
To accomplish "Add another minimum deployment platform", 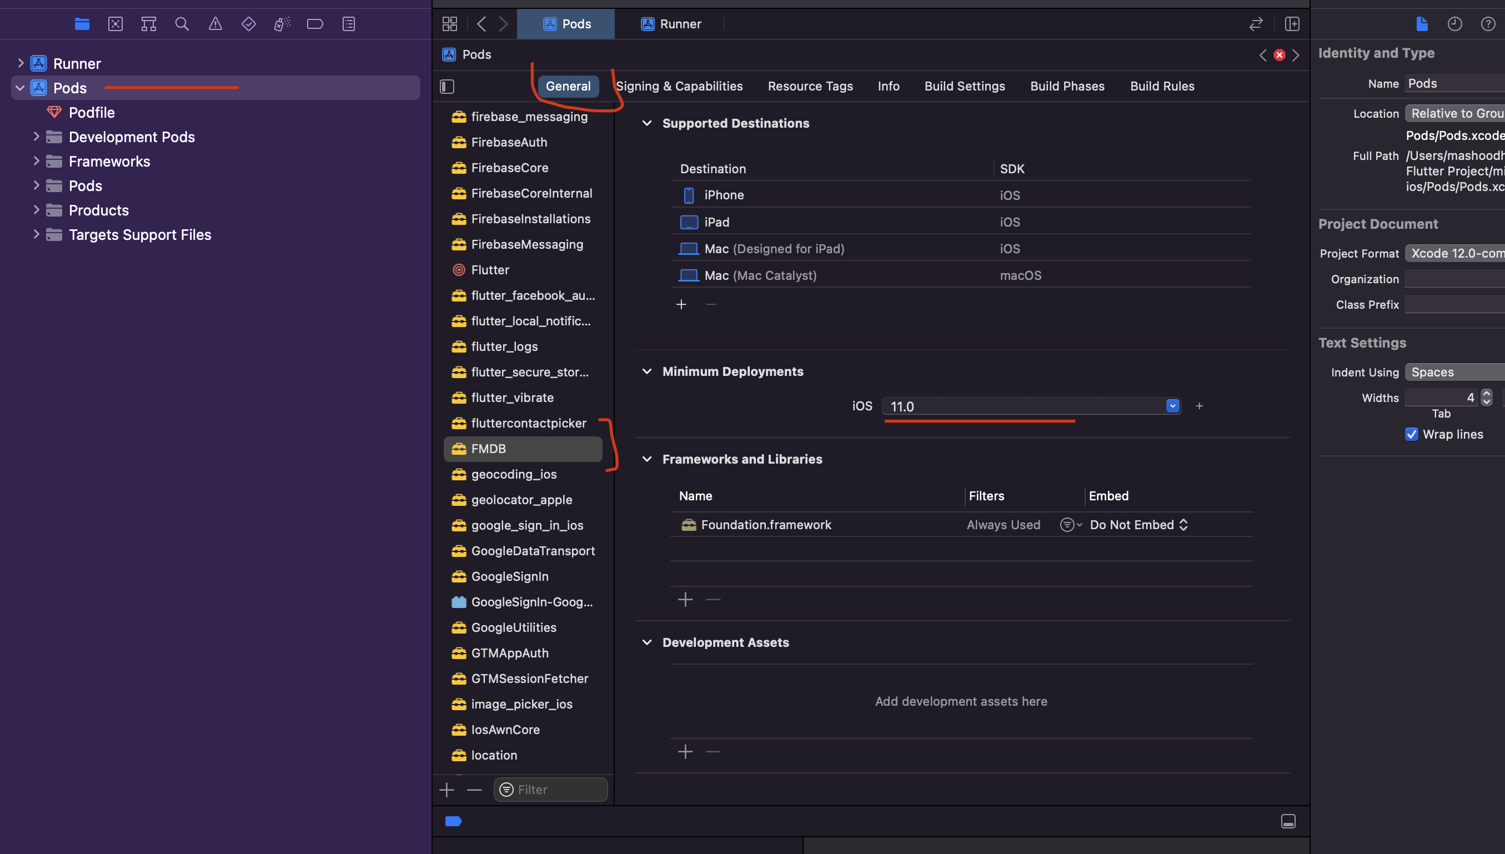I will 1200,406.
